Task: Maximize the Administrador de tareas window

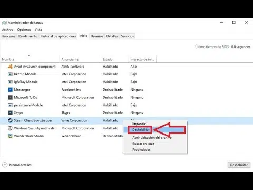Action: pos(234,23)
